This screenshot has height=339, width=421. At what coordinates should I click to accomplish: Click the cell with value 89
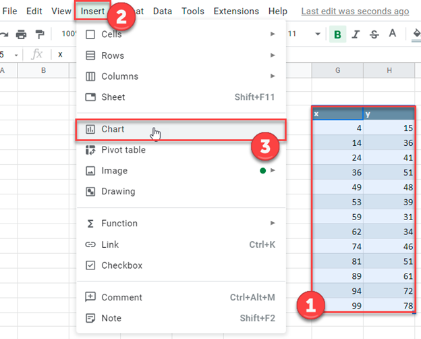337,276
